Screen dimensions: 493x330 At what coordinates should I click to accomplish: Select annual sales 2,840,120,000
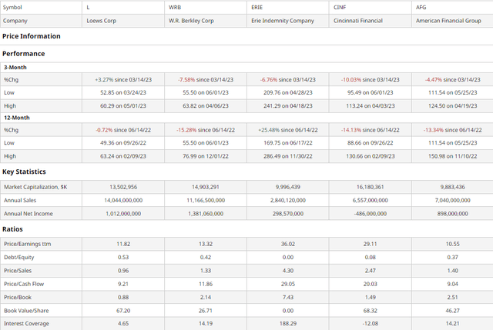[288, 200]
